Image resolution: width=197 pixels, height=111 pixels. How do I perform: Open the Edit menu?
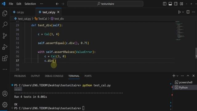tap(19, 4)
